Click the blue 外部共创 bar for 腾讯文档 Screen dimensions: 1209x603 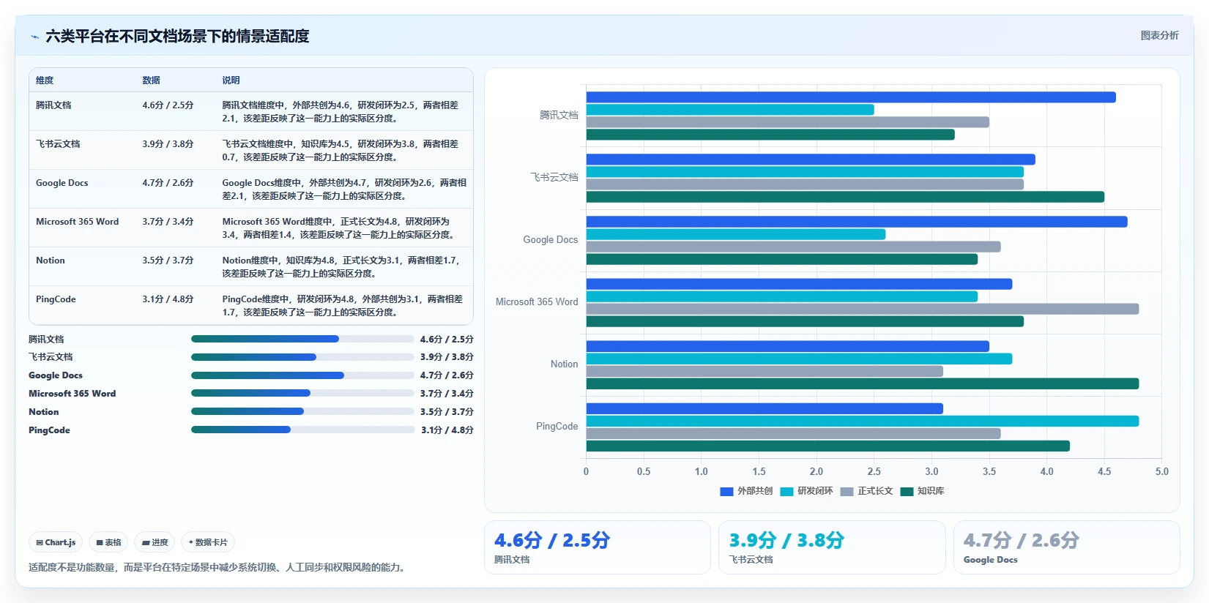pos(851,97)
